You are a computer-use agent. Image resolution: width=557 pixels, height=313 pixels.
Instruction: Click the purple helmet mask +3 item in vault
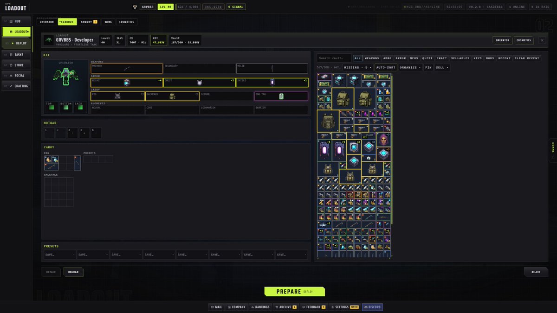[384, 140]
